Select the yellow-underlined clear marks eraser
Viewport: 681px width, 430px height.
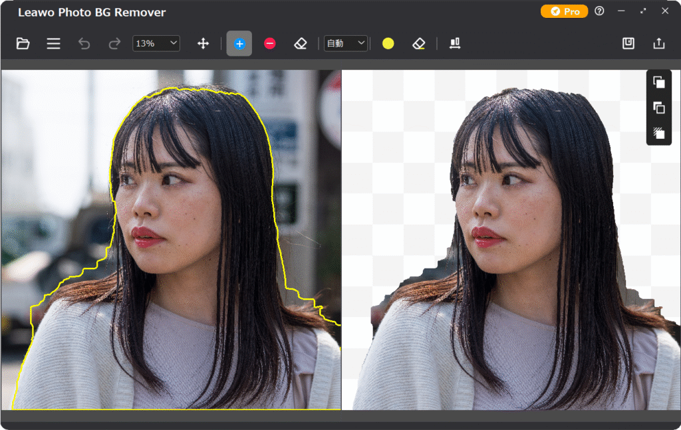point(418,44)
